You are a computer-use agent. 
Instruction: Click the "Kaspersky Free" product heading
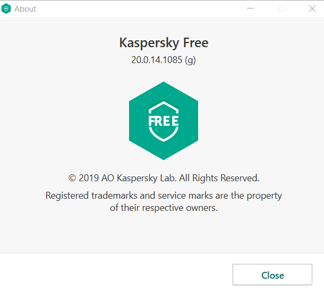(164, 42)
